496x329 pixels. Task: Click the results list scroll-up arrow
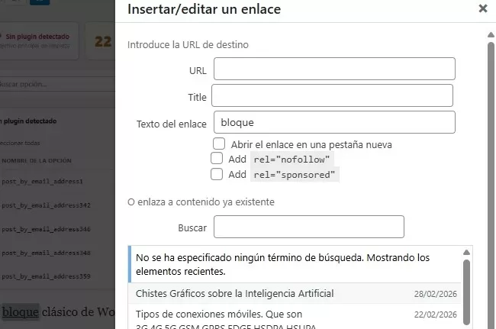466,253
